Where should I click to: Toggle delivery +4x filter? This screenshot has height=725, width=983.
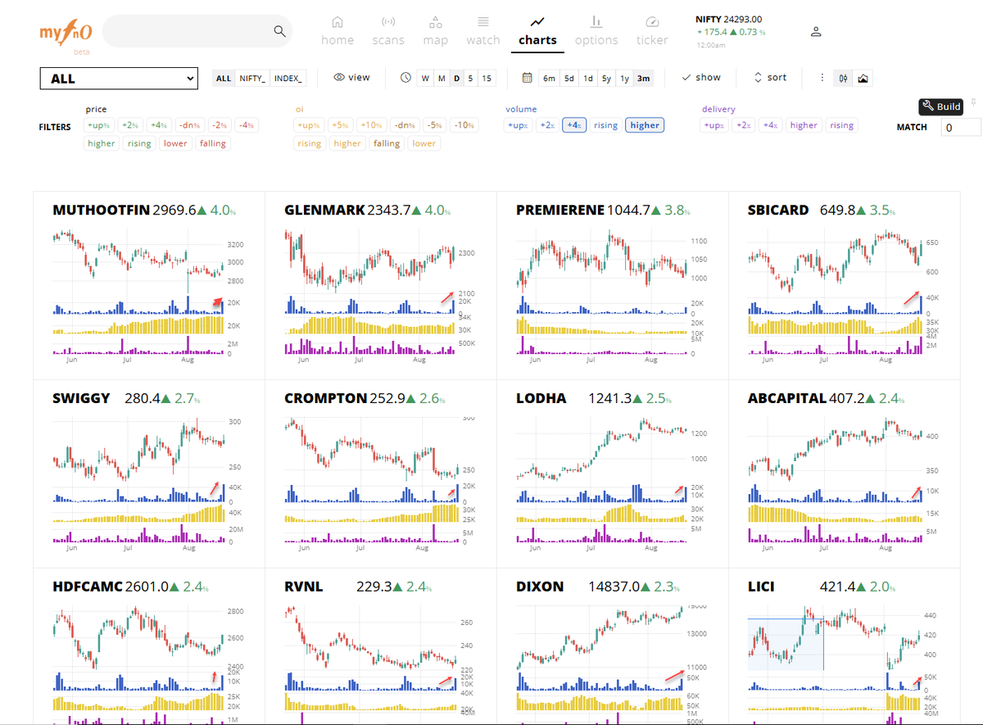tap(769, 125)
